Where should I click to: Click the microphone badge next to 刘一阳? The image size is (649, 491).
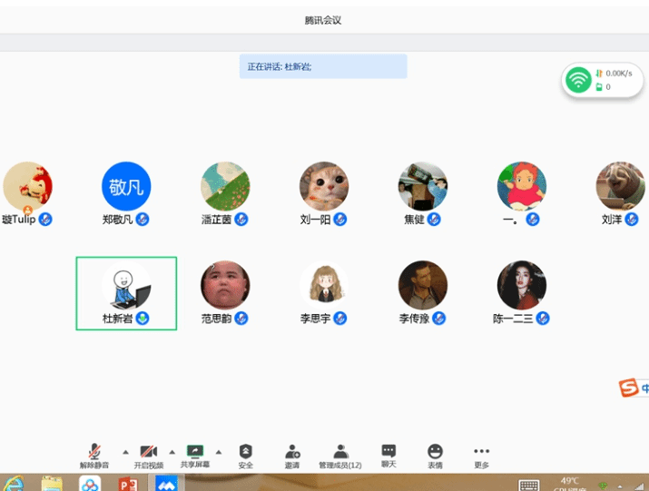click(340, 220)
